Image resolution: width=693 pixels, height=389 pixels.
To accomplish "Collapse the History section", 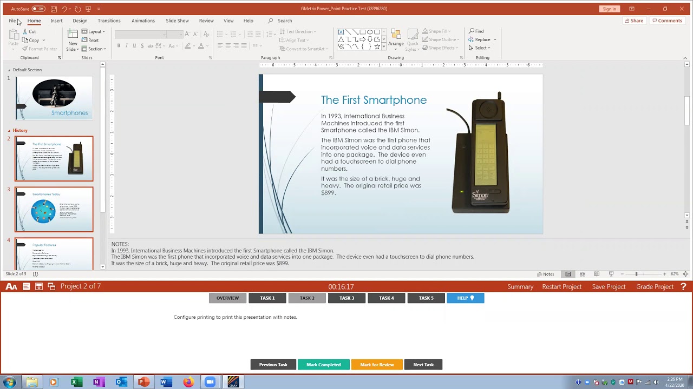I will point(9,130).
